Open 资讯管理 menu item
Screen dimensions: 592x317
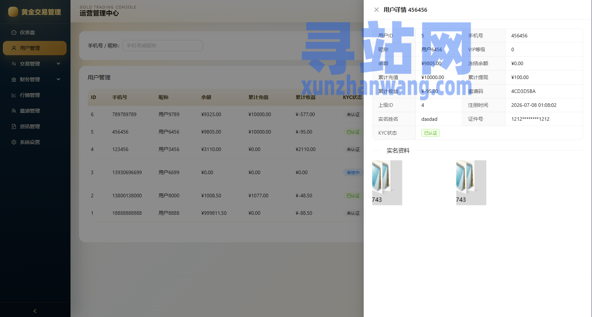[35, 126]
